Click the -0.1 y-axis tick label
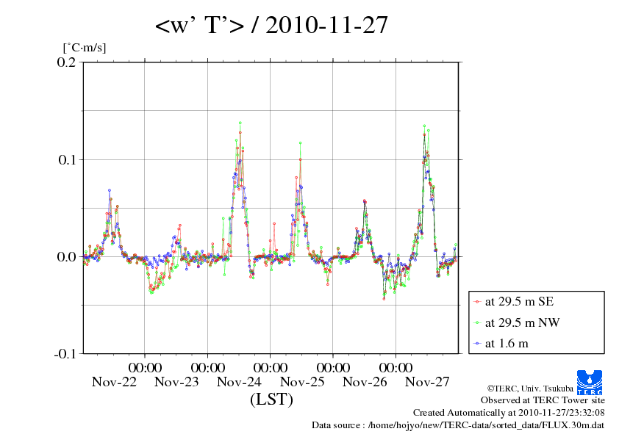Screen dimensions: 619x437 point(65,354)
